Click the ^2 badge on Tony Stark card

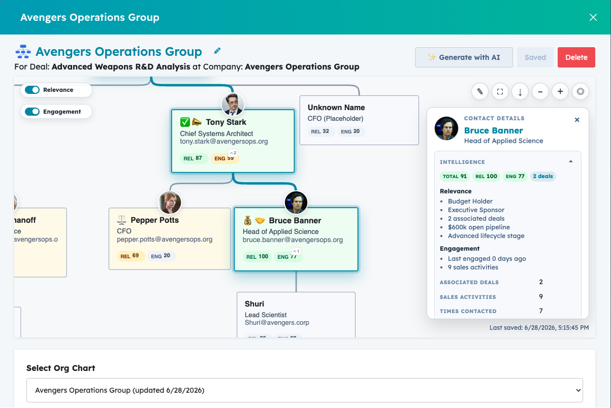click(x=233, y=153)
